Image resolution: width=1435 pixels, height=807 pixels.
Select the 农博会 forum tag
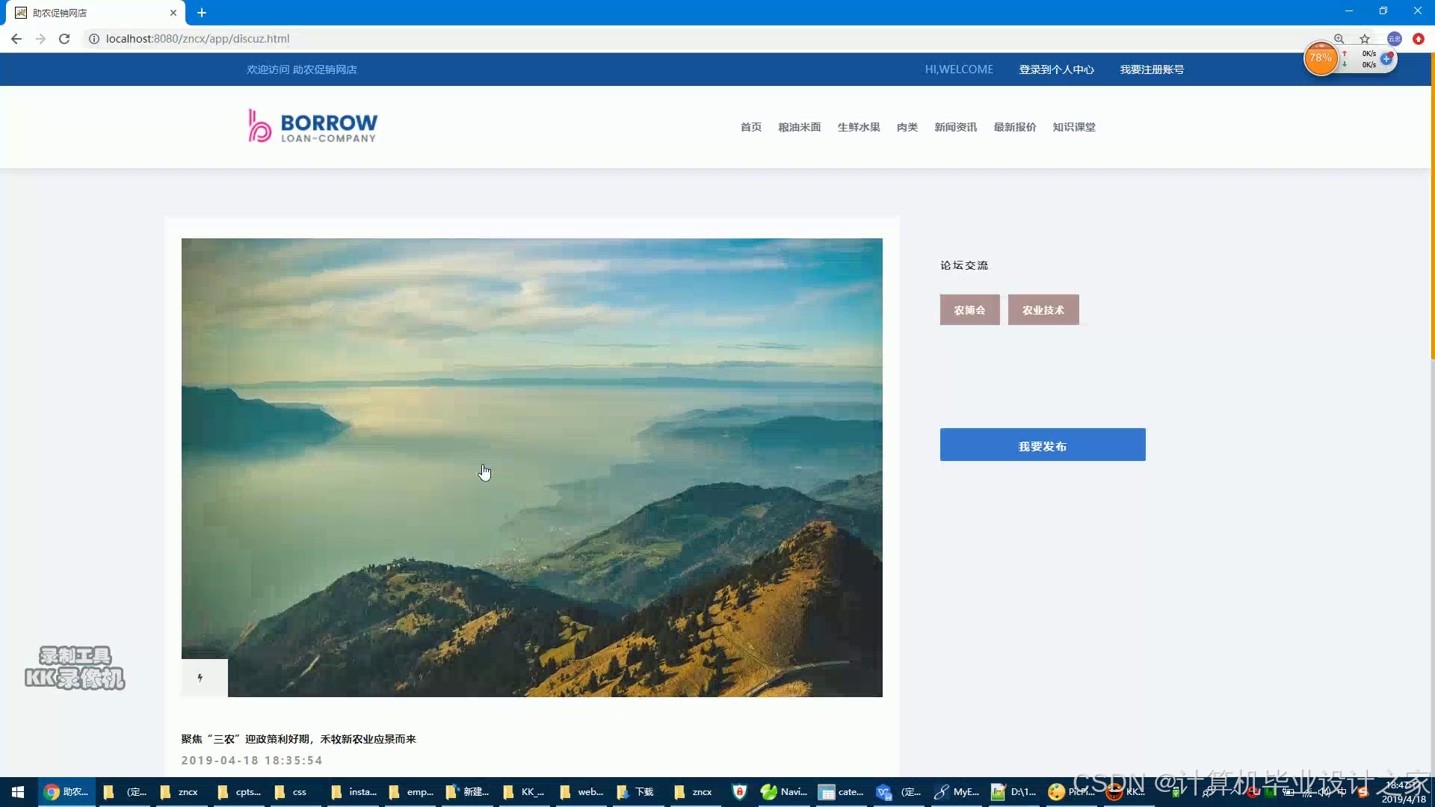tap(969, 309)
